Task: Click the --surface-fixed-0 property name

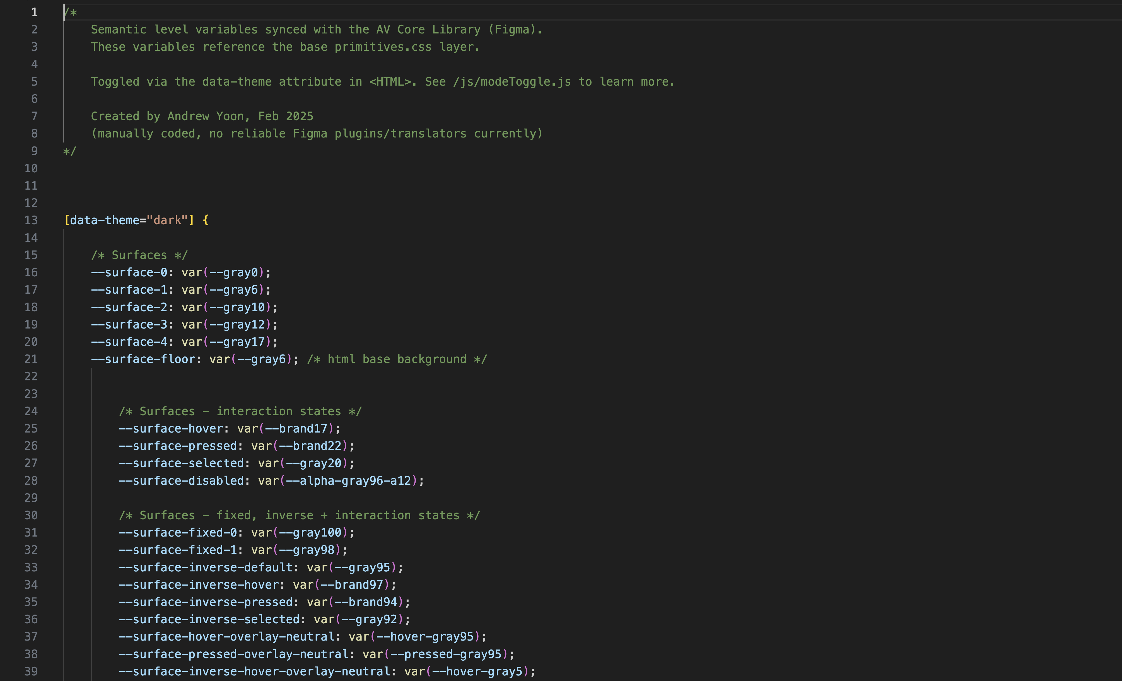Action: 178,533
